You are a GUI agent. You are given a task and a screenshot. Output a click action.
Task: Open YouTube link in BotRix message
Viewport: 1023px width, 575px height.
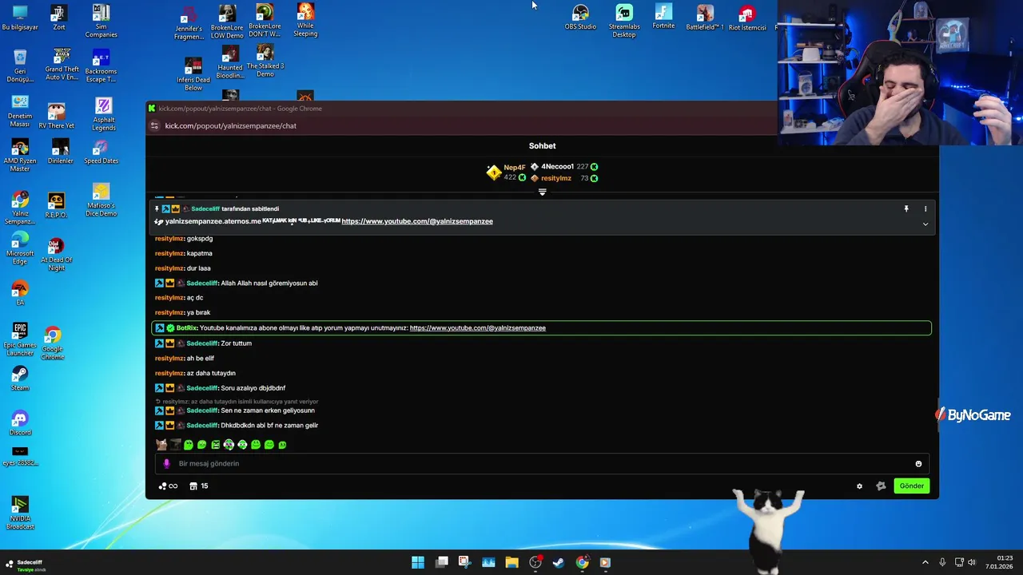pyautogui.click(x=478, y=328)
